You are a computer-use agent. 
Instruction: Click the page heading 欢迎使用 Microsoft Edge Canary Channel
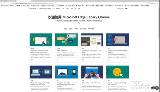click(x=79, y=17)
